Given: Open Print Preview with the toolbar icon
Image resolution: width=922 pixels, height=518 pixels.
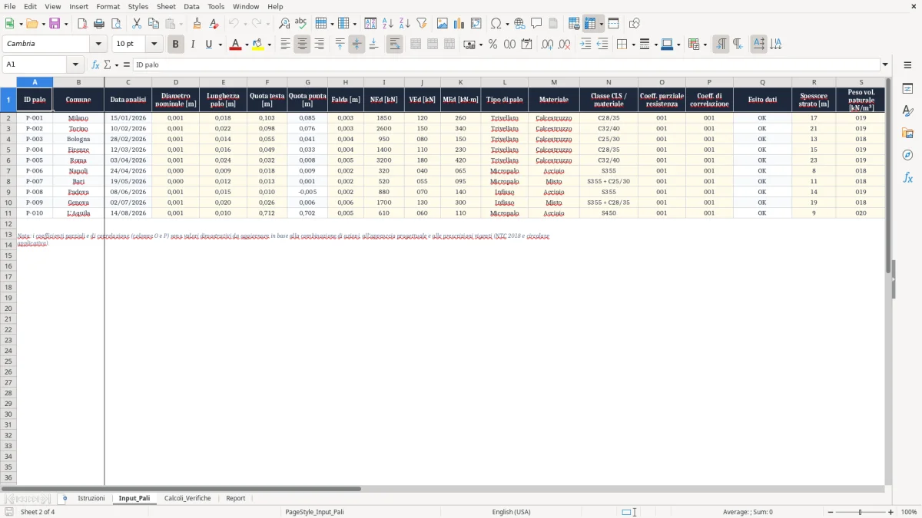Looking at the screenshot, I should (x=116, y=24).
